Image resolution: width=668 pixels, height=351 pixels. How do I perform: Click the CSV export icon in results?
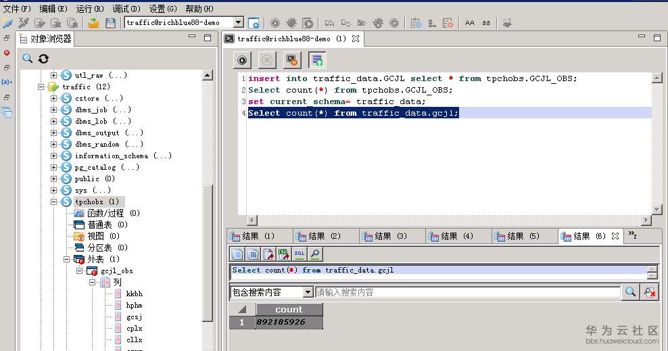(283, 254)
